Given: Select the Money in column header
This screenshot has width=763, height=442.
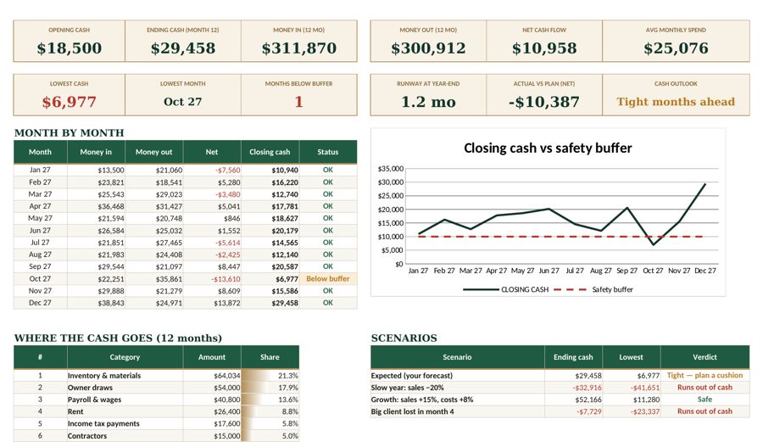Looking at the screenshot, I should point(96,152).
